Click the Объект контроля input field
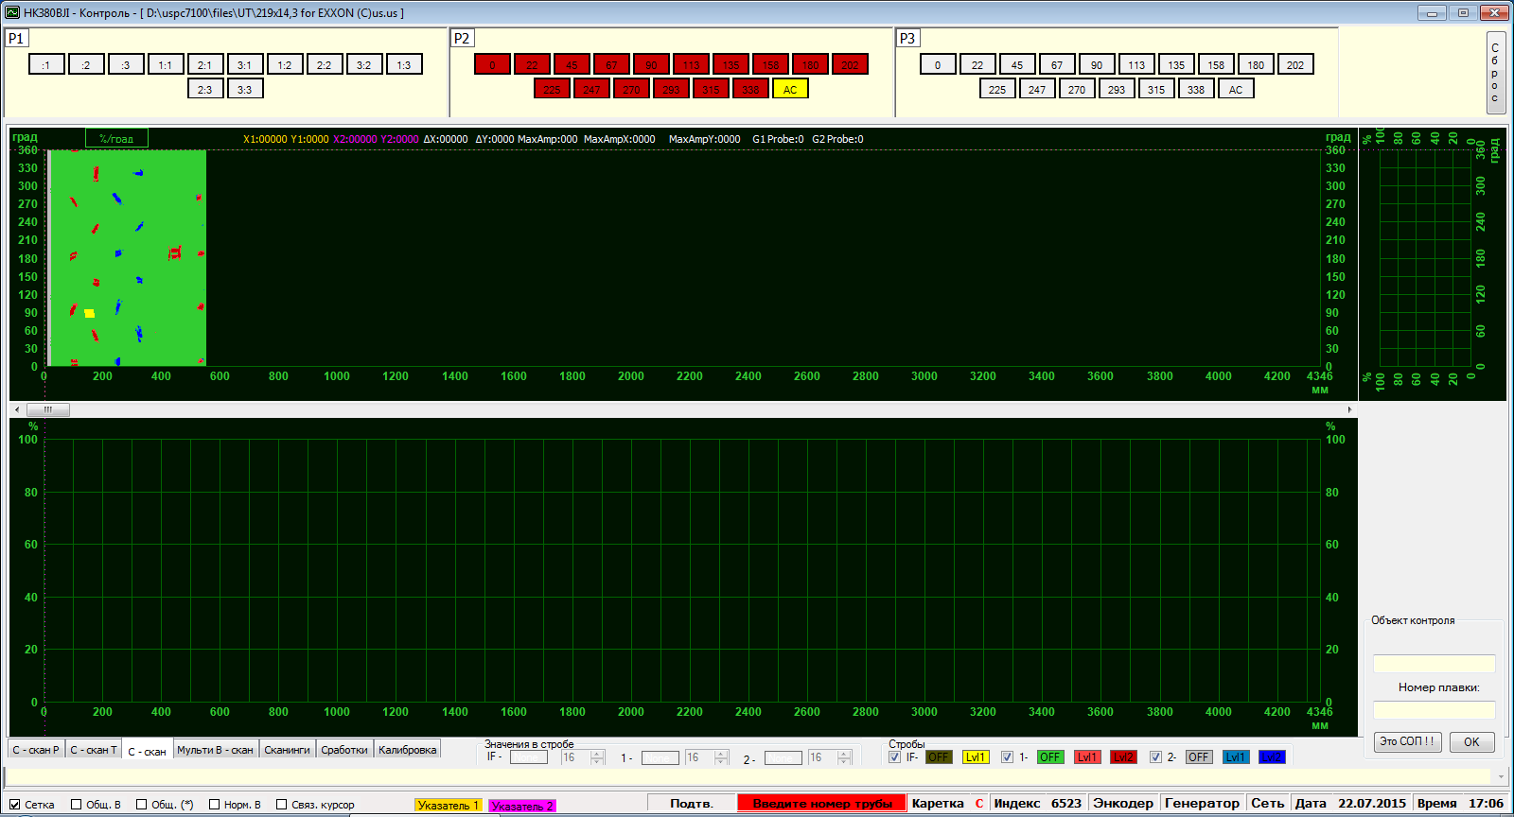Viewport: 1514px width, 817px height. pos(1435,664)
